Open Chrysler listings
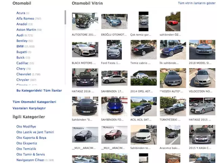217x163 pixels. (23, 80)
